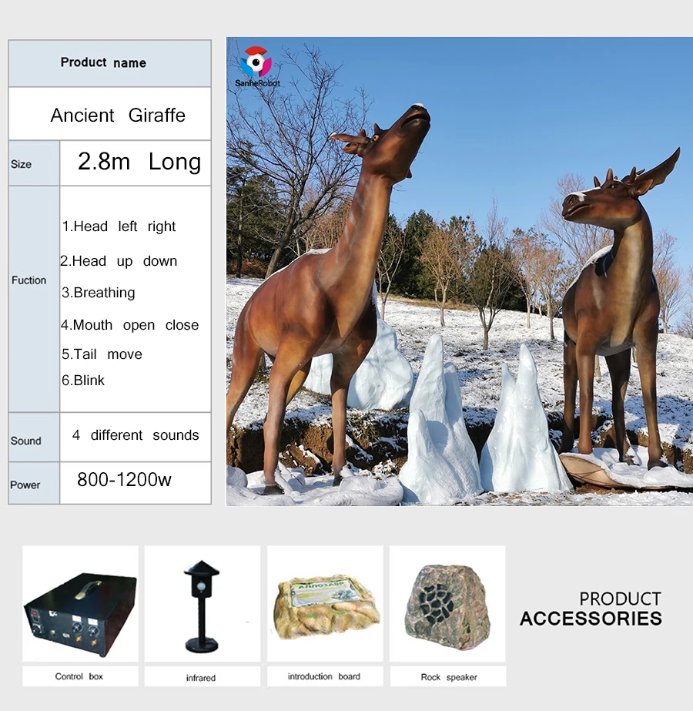
Task: Click the 4 different sounds cell
Action: point(136,435)
